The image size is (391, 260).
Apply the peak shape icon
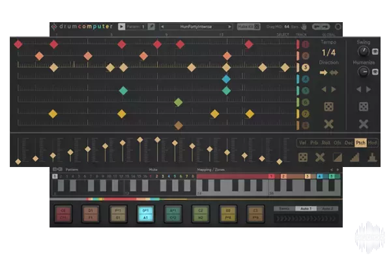coord(372,157)
